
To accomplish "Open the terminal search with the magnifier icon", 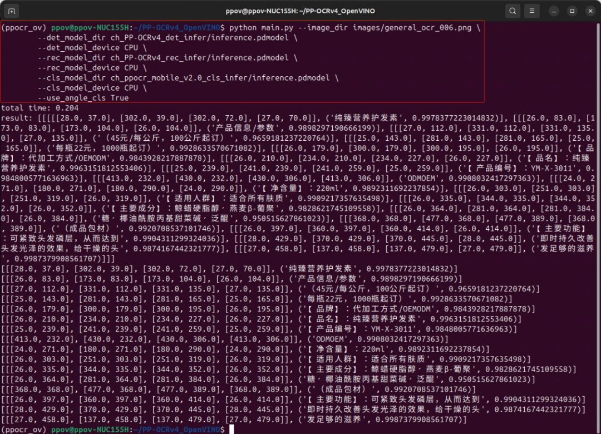I will point(512,11).
